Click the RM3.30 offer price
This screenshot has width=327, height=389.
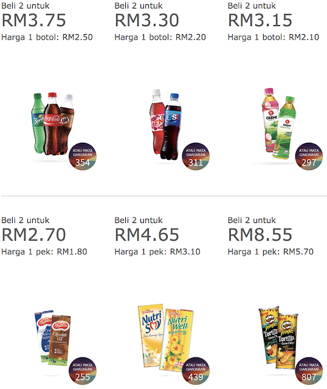[x=147, y=20]
